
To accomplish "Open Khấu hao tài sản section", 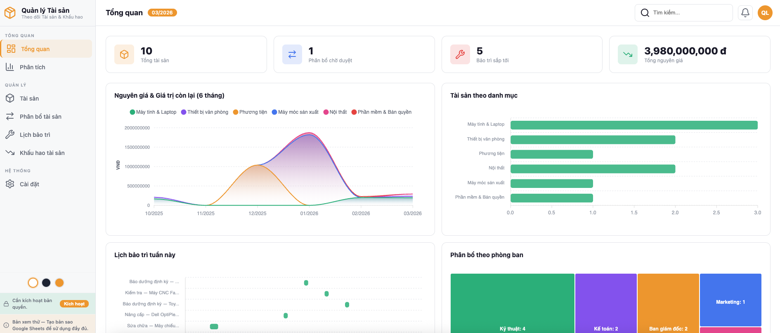I will pyautogui.click(x=42, y=153).
